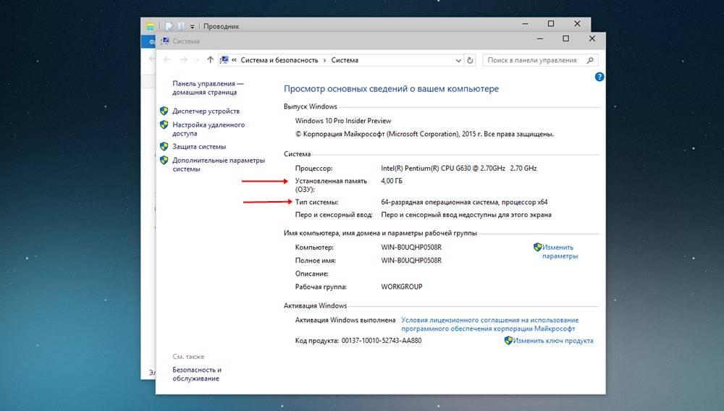The width and height of the screenshot is (724, 411).
Task: Click the help question mark icon
Action: coord(599,77)
